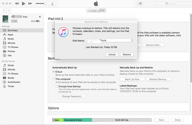Select Summary in the Settings sidebar
The width and height of the screenshot is (192, 125).
click(x=22, y=30)
